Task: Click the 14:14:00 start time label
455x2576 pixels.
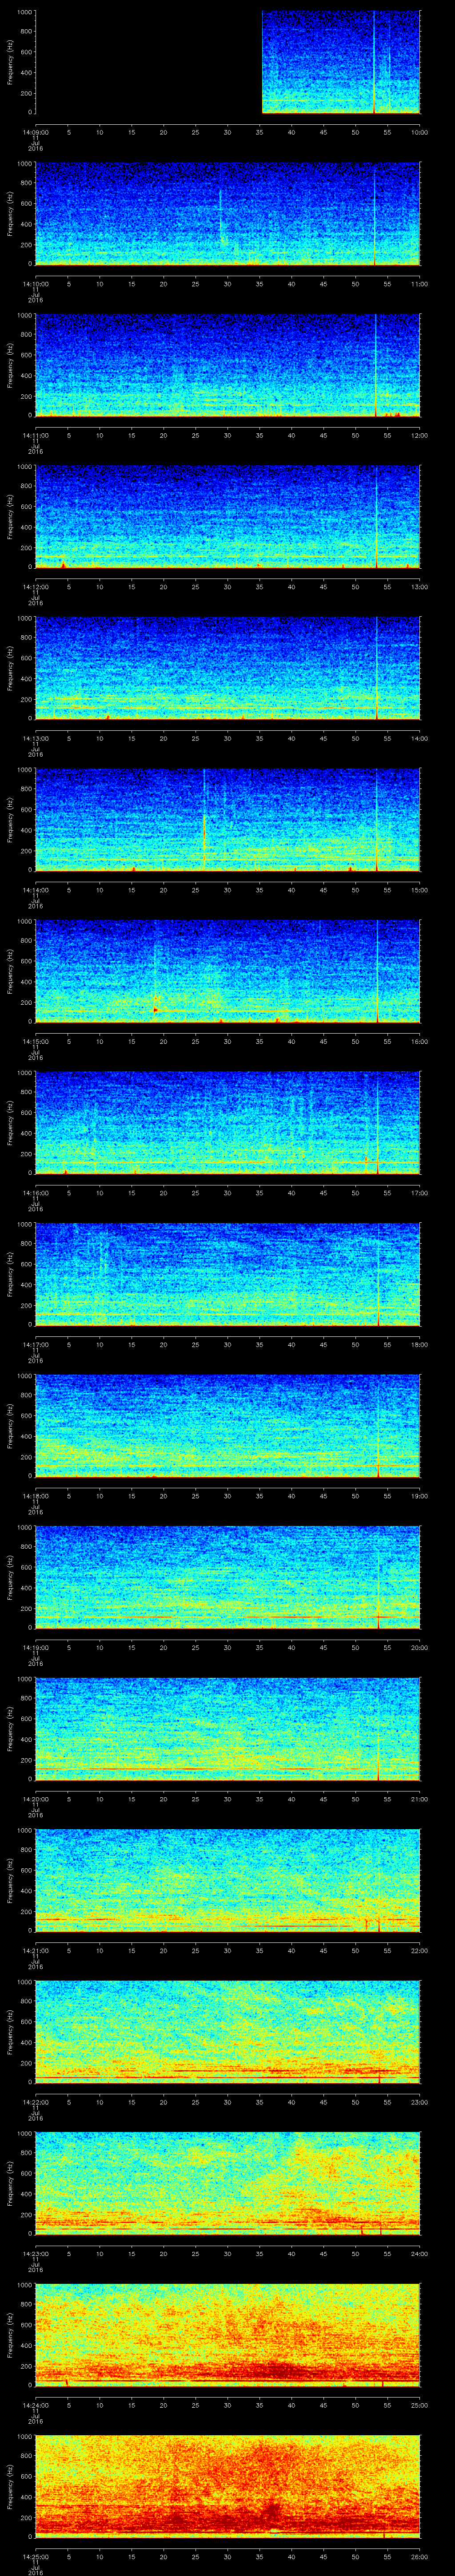Action: pos(35,890)
